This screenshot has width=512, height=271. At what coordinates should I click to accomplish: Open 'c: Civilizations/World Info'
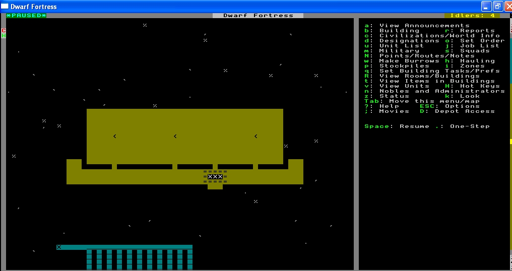[432, 36]
